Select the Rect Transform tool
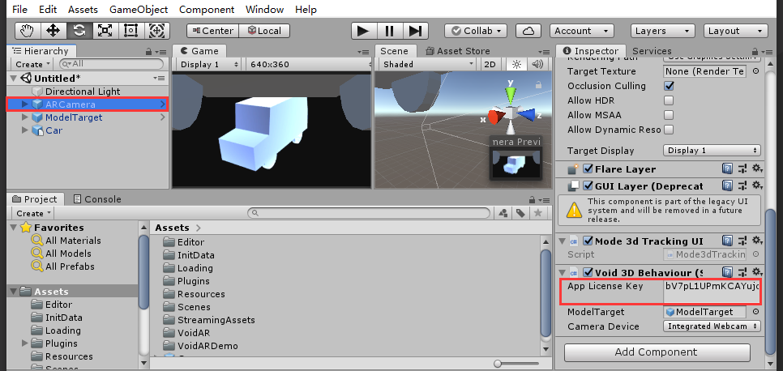783x371 pixels. coord(131,31)
